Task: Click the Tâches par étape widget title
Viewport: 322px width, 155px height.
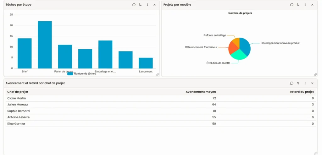Action: tap(19, 4)
